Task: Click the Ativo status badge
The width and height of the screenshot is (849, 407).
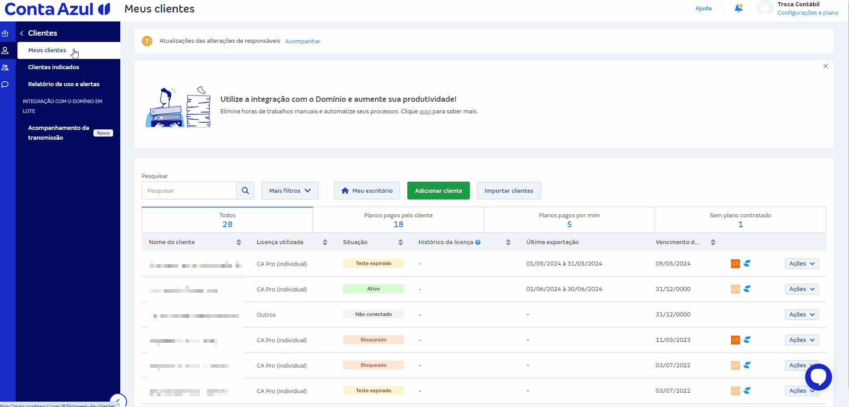Action: point(373,289)
